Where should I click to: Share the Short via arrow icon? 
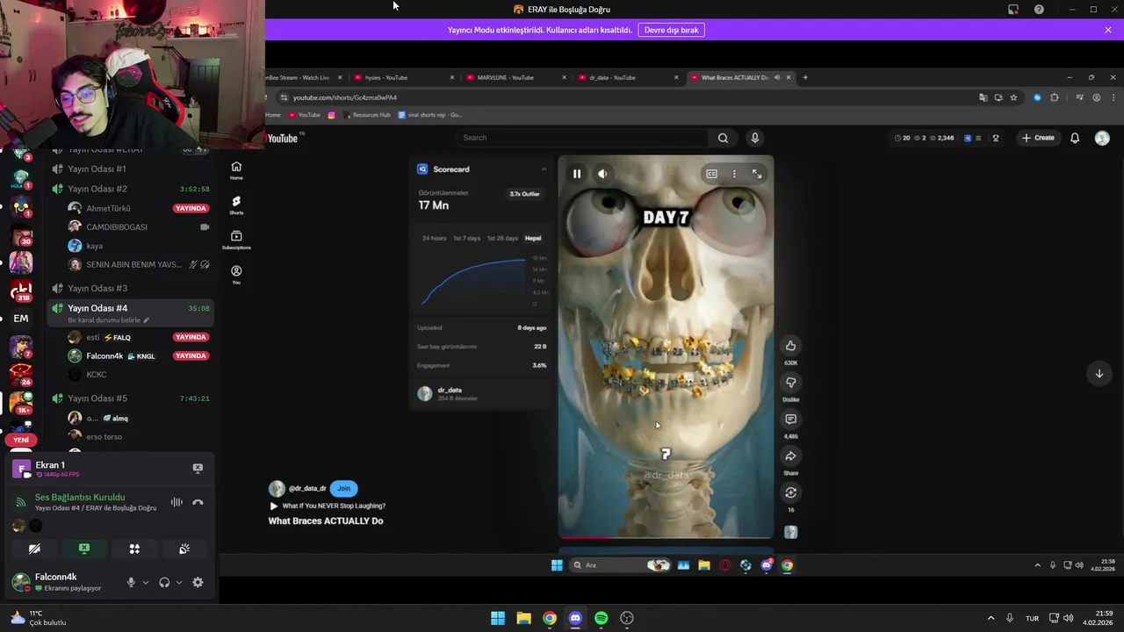click(x=790, y=456)
